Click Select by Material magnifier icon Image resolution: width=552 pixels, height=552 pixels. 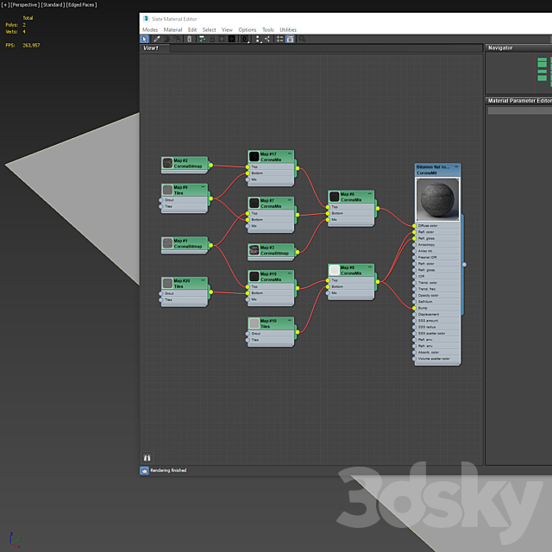click(302, 39)
